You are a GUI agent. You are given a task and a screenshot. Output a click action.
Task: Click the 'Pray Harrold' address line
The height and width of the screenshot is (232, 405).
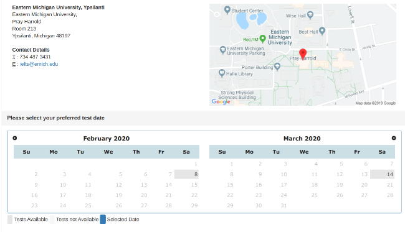coord(27,22)
